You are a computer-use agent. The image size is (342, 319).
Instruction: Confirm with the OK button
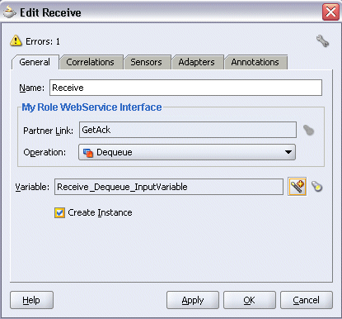(x=250, y=300)
